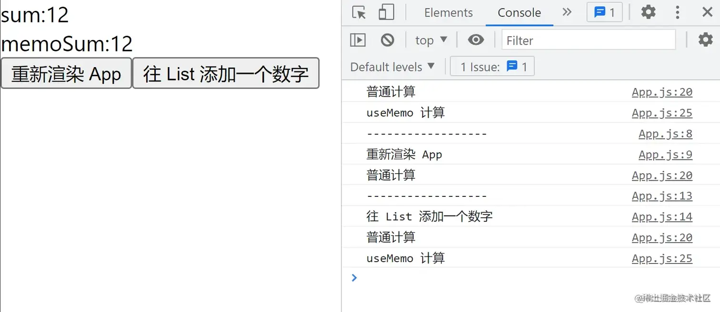This screenshot has height=312, width=720.
Task: Switch to the Console tab
Action: [519, 13]
